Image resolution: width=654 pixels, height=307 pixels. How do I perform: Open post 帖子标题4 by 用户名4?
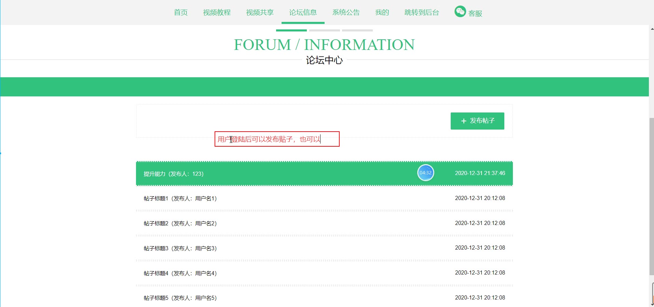[x=180, y=273]
